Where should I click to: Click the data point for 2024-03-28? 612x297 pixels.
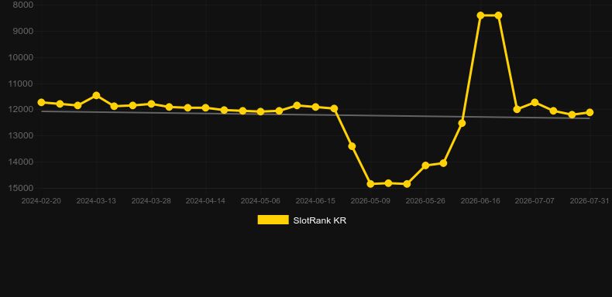pos(151,104)
